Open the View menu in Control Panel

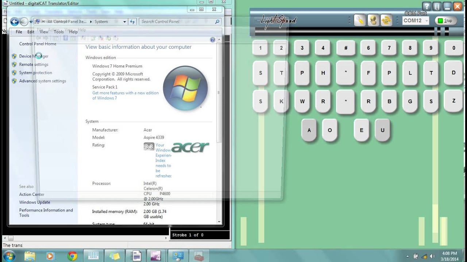click(x=44, y=32)
